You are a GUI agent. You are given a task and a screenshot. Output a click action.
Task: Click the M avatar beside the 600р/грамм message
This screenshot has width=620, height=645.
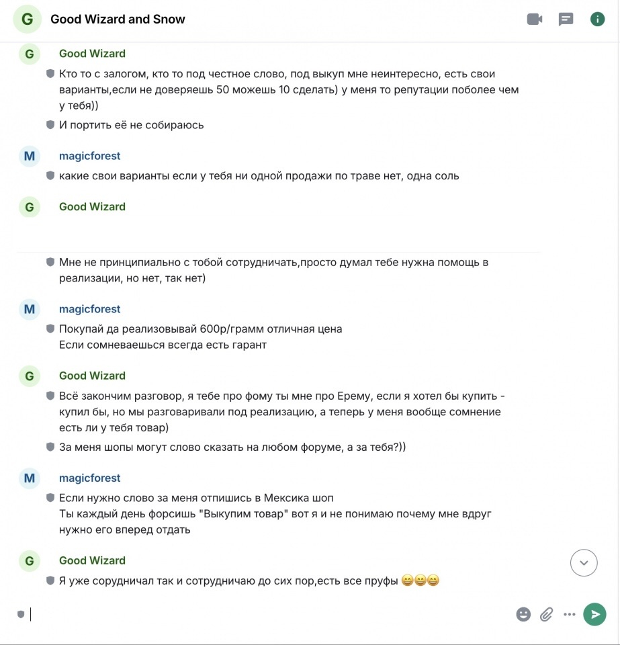pos(30,309)
